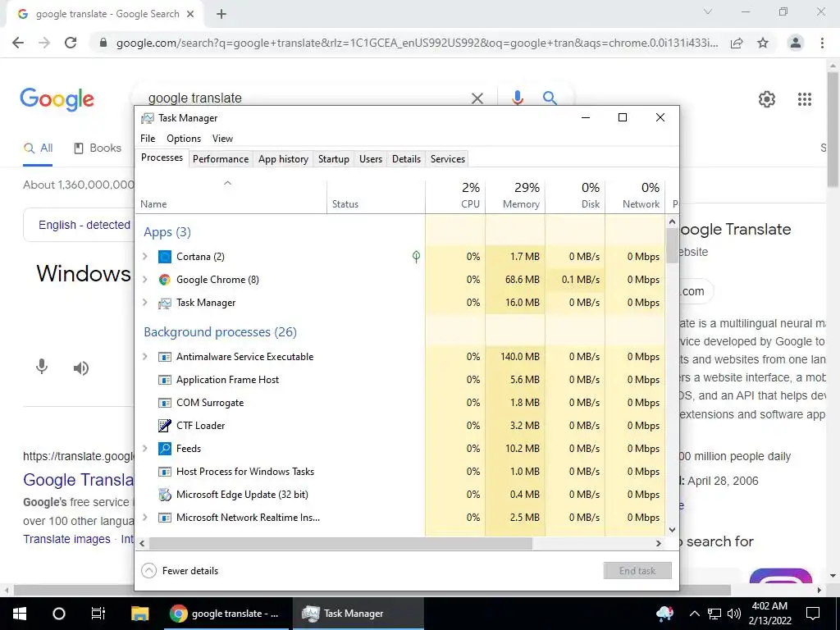Open the Google apps grid icon

point(805,99)
